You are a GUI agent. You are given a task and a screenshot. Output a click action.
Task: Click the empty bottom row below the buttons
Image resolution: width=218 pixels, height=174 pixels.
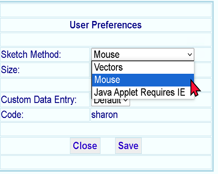[x=105, y=162]
